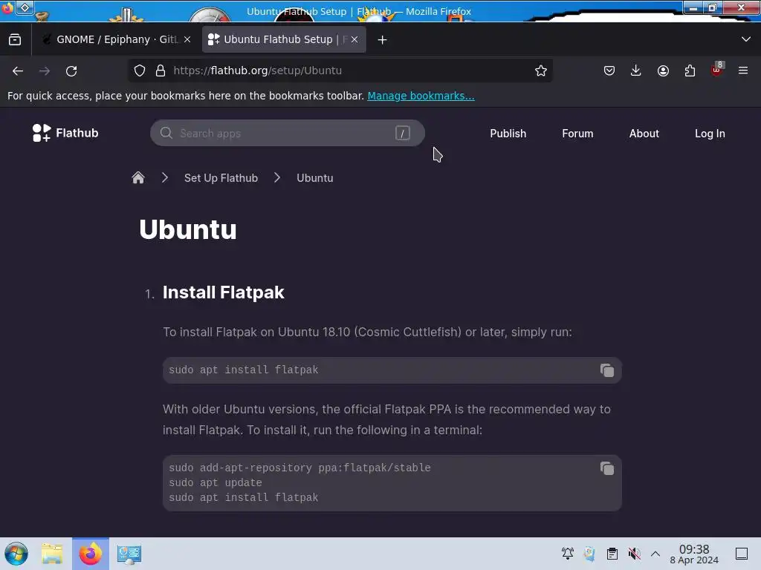Open the Publish menu item
Image resolution: width=761 pixels, height=570 pixels.
click(508, 134)
